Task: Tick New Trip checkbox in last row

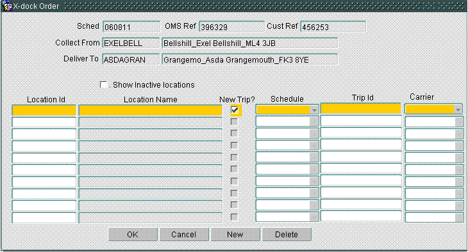Action: (234, 217)
